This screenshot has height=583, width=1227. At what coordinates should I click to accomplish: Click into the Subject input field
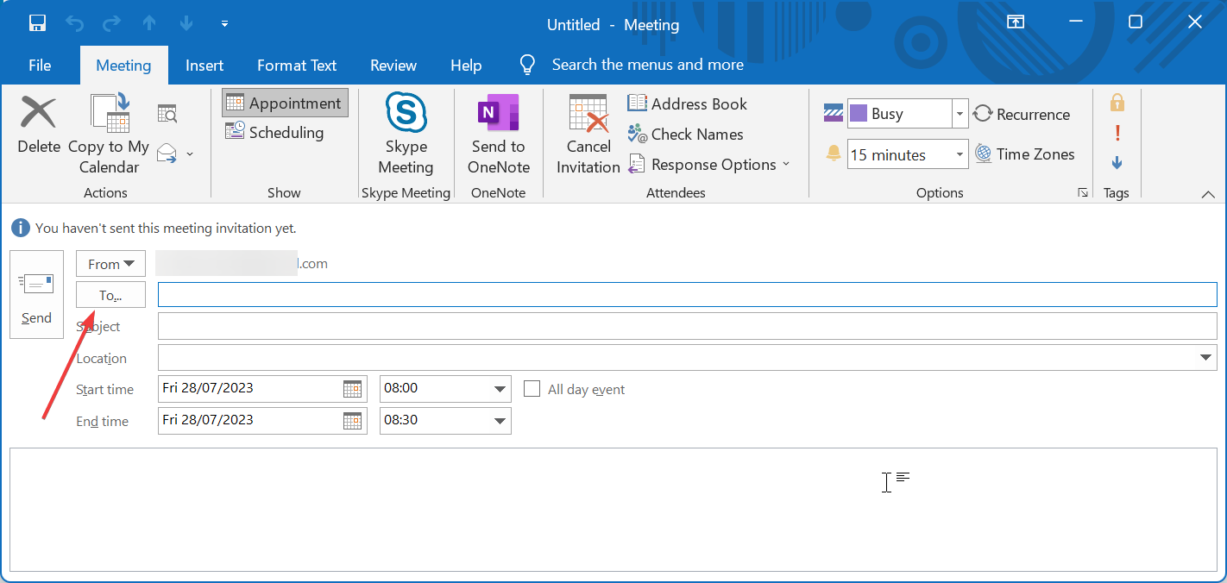(x=687, y=327)
